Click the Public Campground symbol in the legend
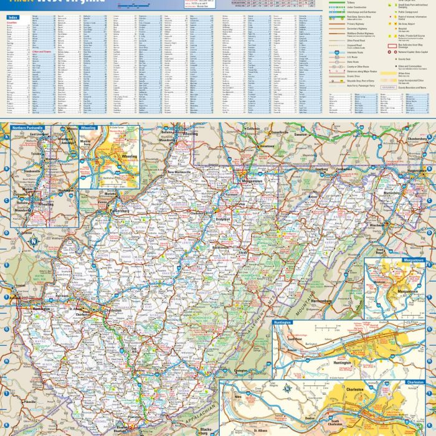This screenshot has height=436, width=436. click(x=396, y=12)
